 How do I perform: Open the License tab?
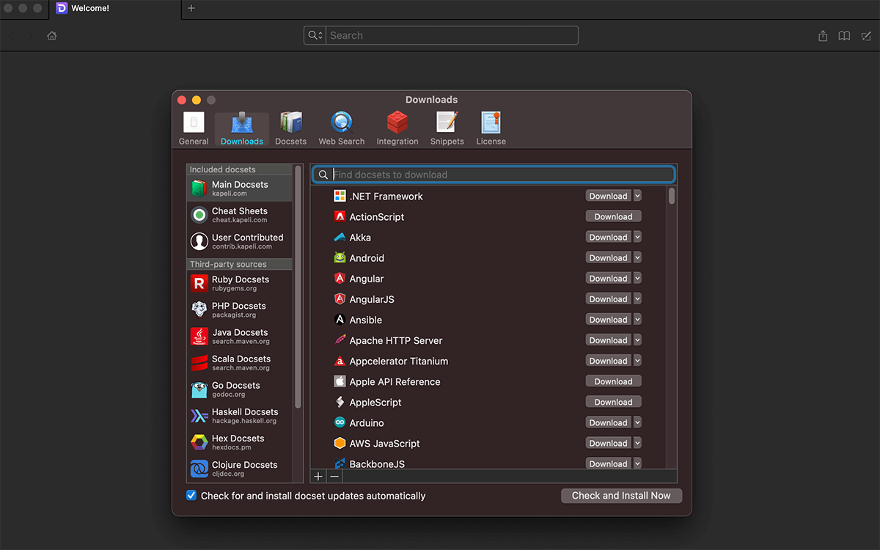tap(491, 128)
